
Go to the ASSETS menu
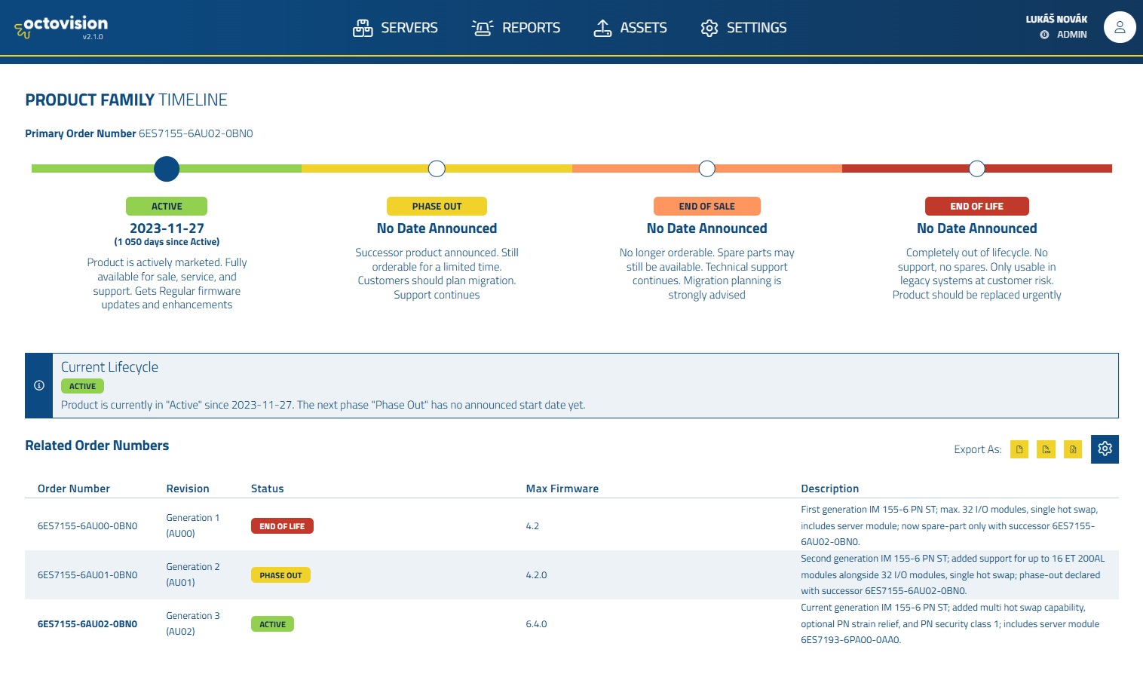630,28
